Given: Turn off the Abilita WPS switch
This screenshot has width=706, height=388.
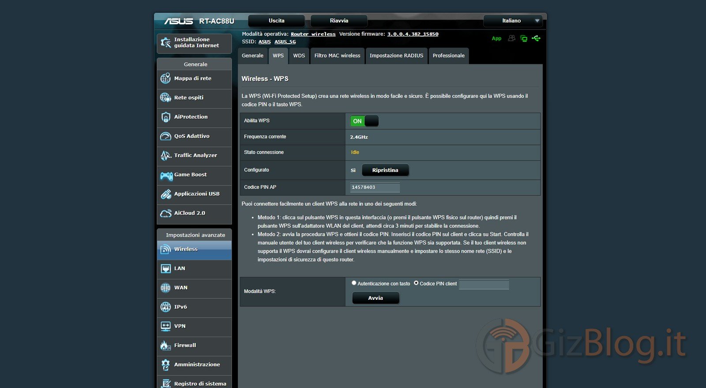Looking at the screenshot, I should pyautogui.click(x=364, y=121).
